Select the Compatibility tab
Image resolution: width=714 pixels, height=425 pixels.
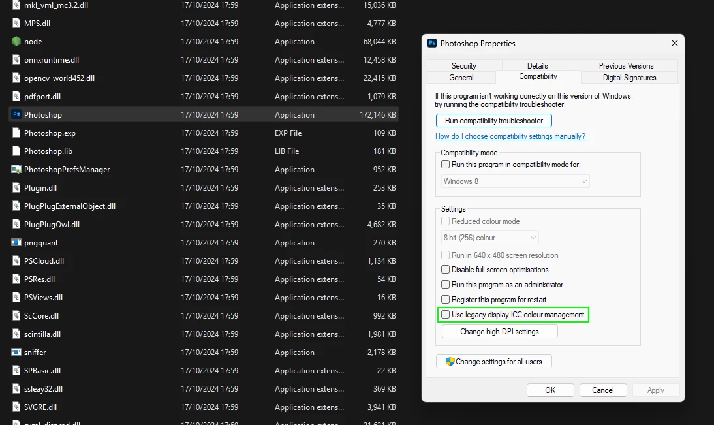click(538, 76)
